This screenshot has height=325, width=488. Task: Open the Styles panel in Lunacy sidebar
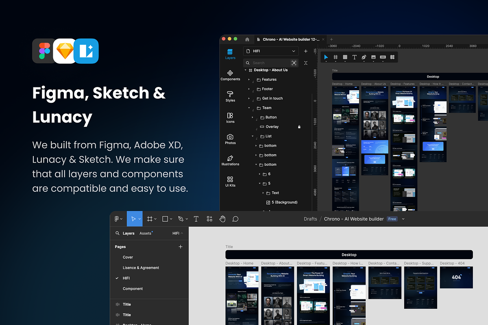tap(230, 96)
